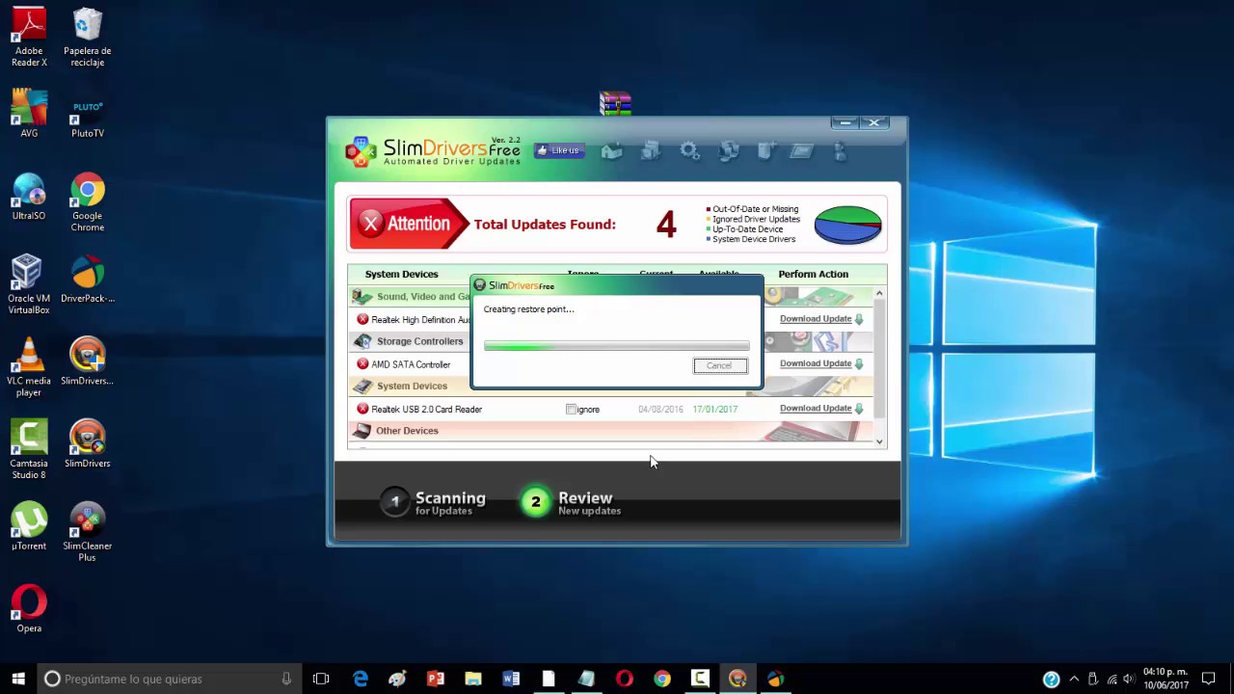Screen dimensions: 1234x694
Task: Open PowerPoint from the taskbar
Action: pos(435,679)
